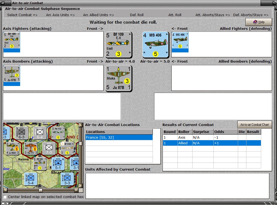The height and width of the screenshot is (205, 277).
Task: Click the large Bf 109 Emil front fighter counter
Action: pyautogui.click(x=119, y=45)
